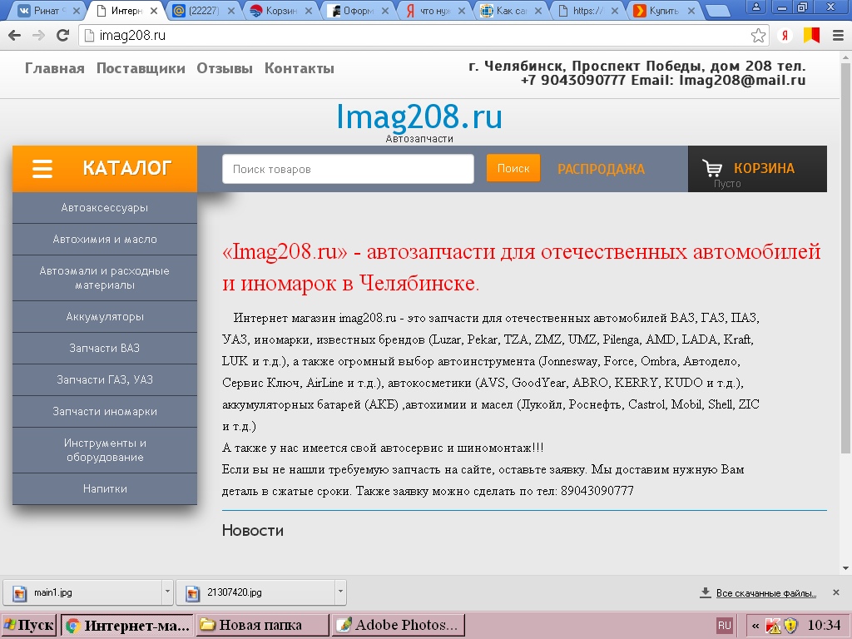The height and width of the screenshot is (639, 852).
Task: Open main1.jpg from the downloads bar
Action: pos(82,592)
